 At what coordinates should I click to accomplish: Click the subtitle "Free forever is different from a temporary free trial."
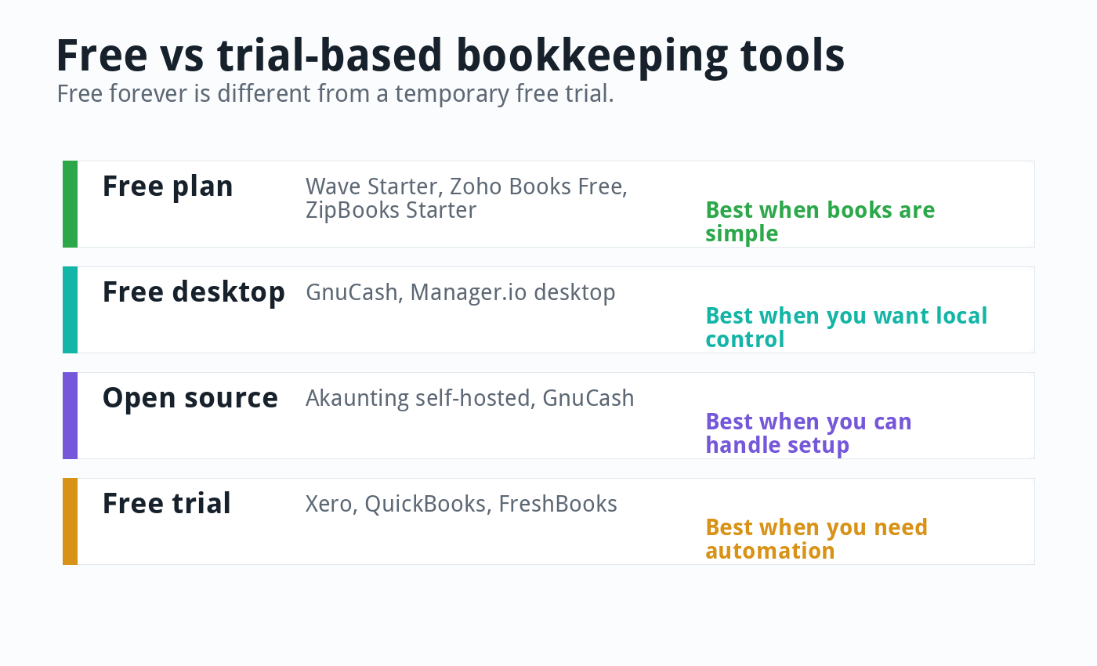coord(335,94)
